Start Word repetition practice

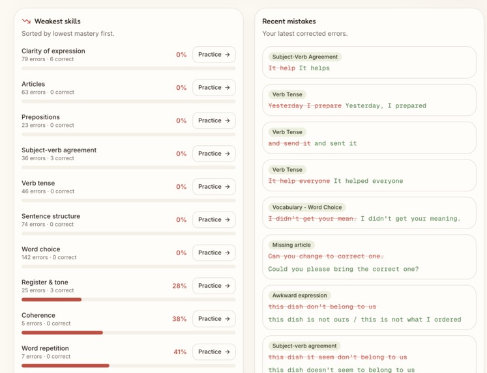point(214,352)
